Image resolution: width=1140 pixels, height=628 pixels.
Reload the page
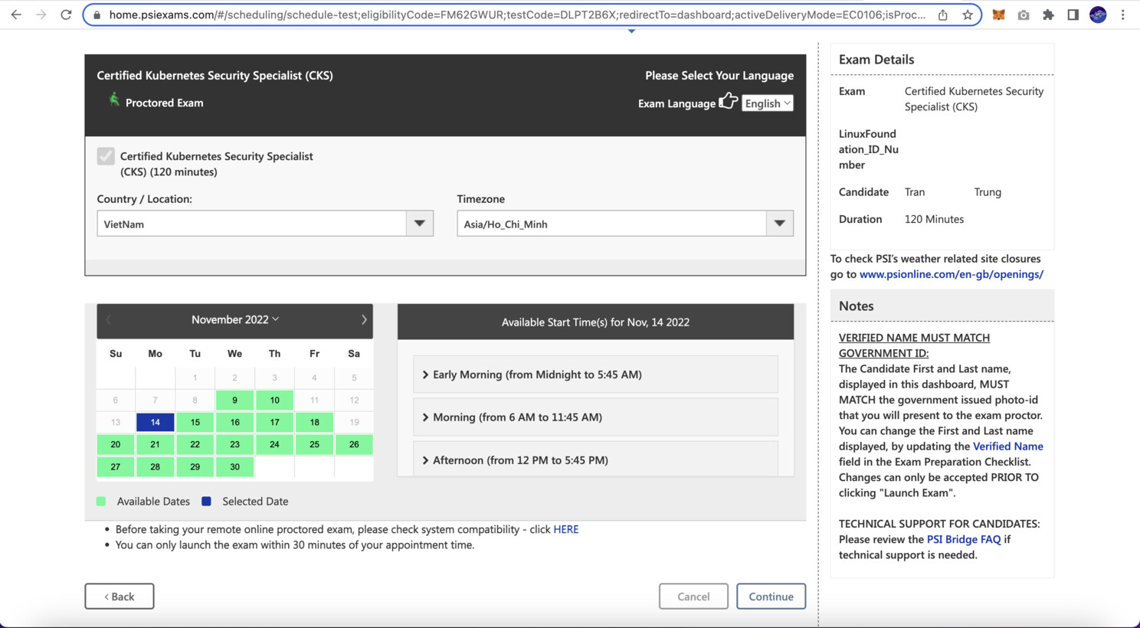pyautogui.click(x=66, y=15)
